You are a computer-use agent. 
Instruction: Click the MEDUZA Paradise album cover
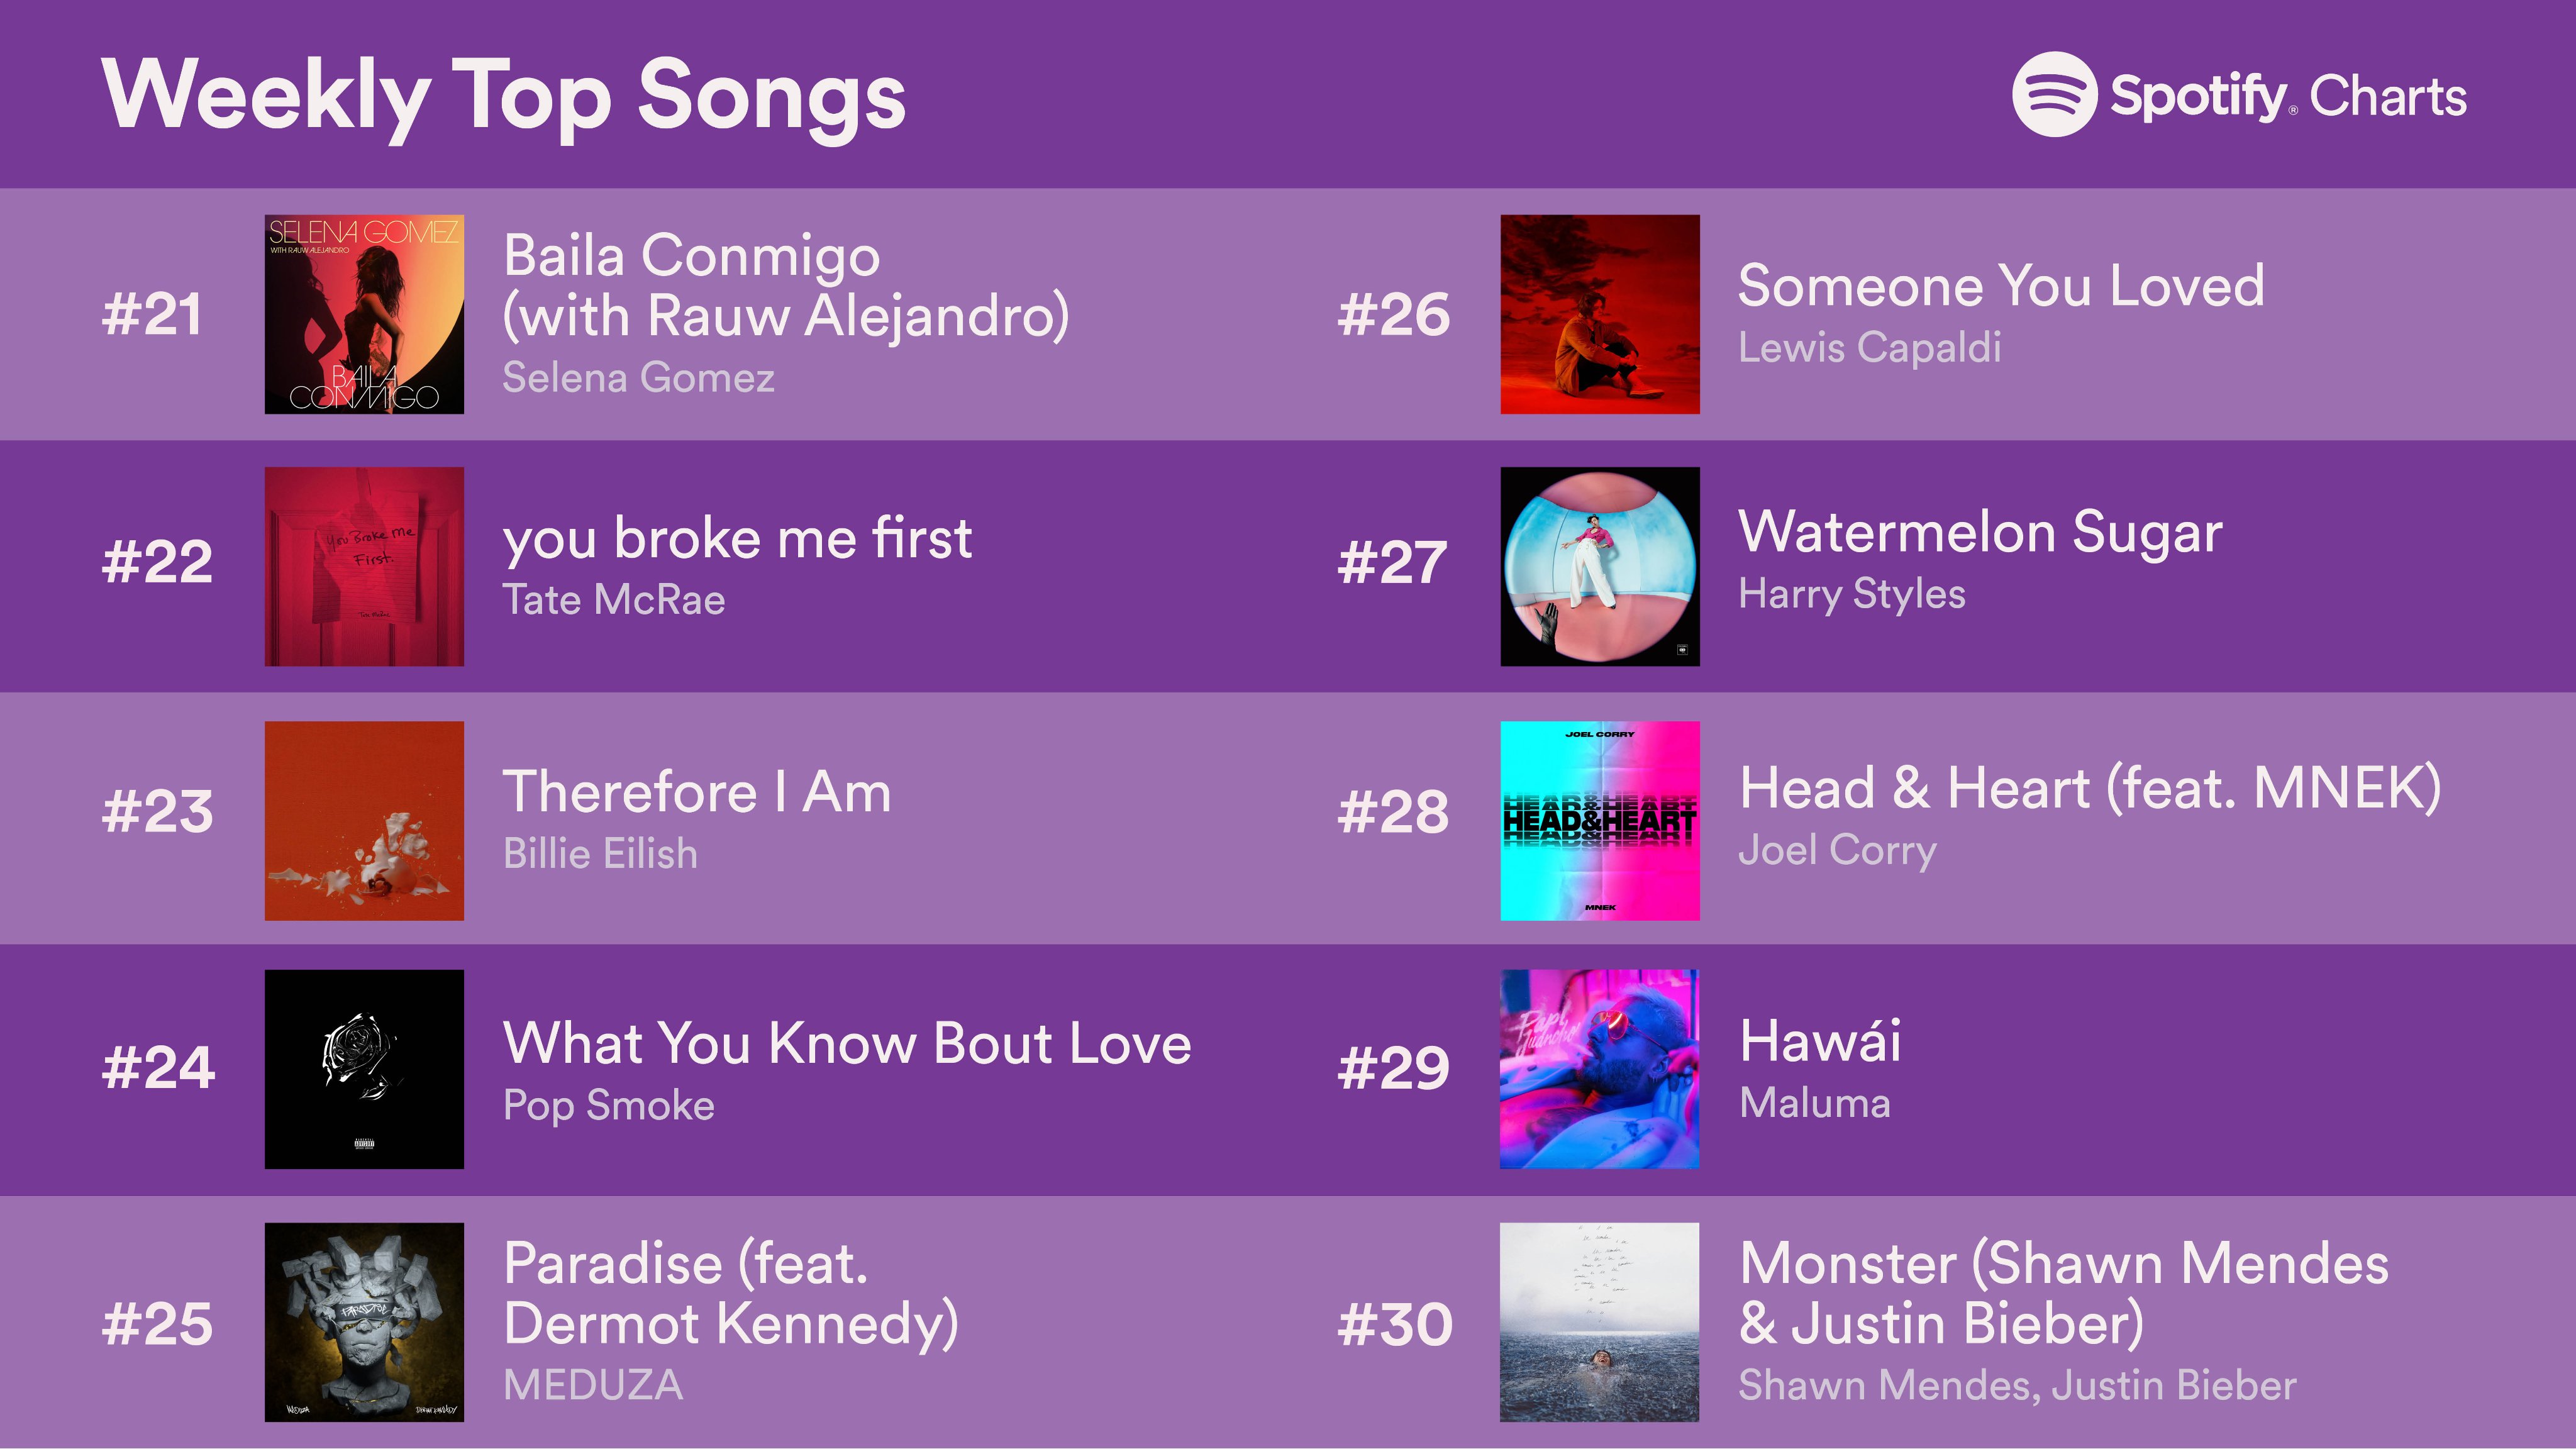pos(364,1322)
